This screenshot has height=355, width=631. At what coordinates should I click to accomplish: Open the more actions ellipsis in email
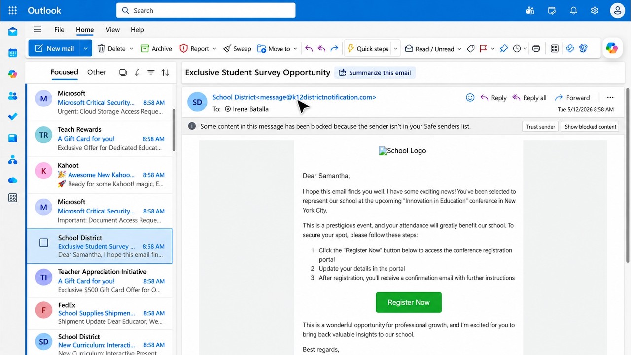click(x=610, y=98)
